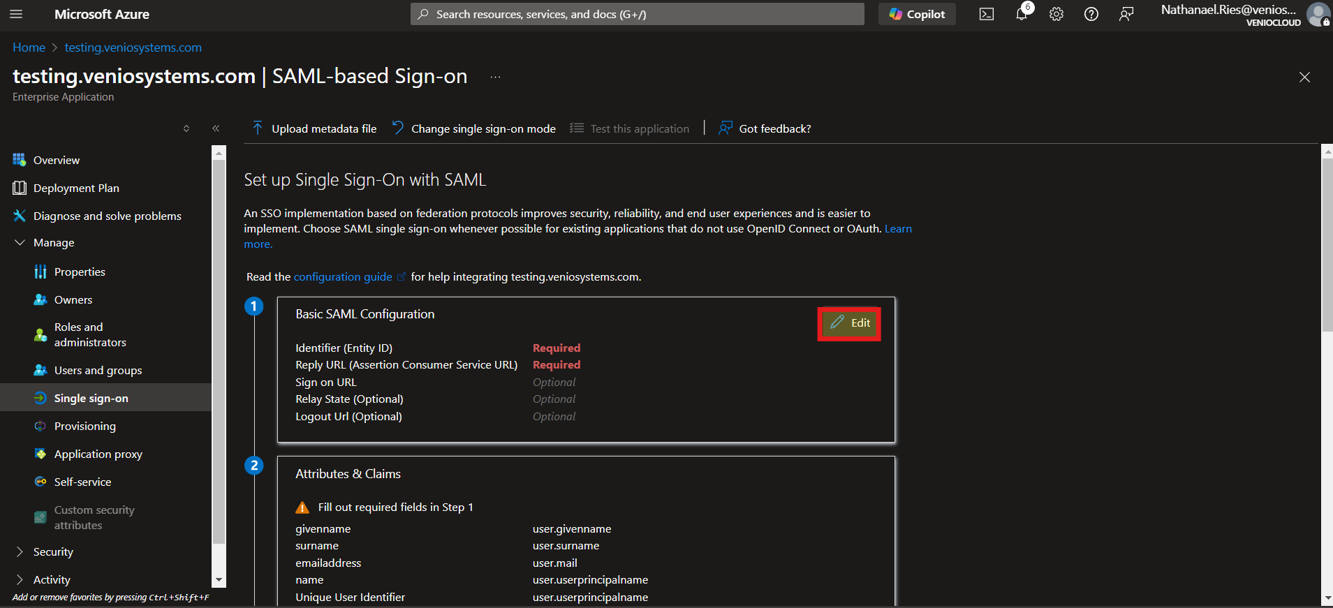Click the sidebar scrollbar down arrow
The image size is (1333, 608).
coord(219,580)
